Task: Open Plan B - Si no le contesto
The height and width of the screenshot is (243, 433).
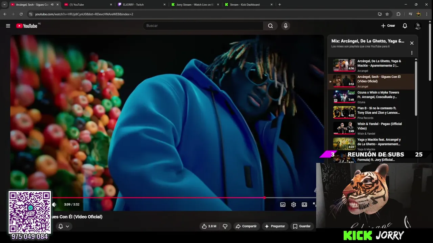Action: (x=371, y=112)
